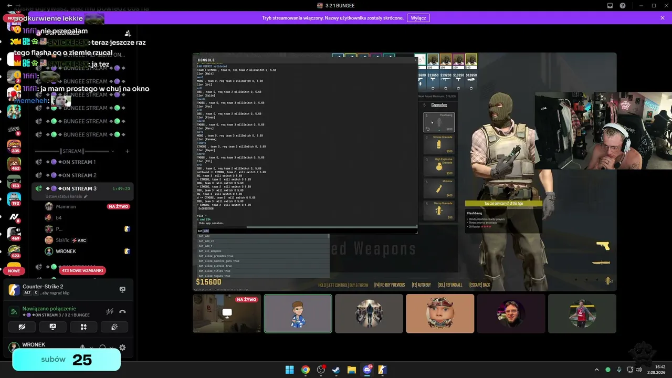Open the Discord inbox icon
This screenshot has width=672, height=378.
click(610, 6)
